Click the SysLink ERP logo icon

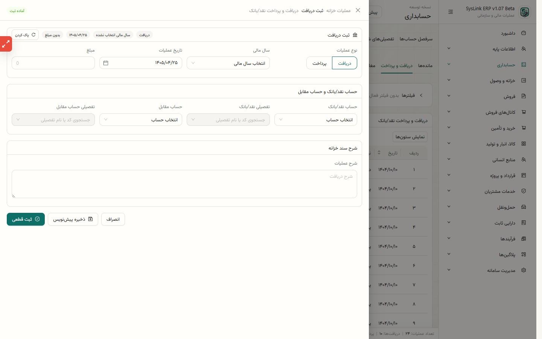tap(525, 12)
